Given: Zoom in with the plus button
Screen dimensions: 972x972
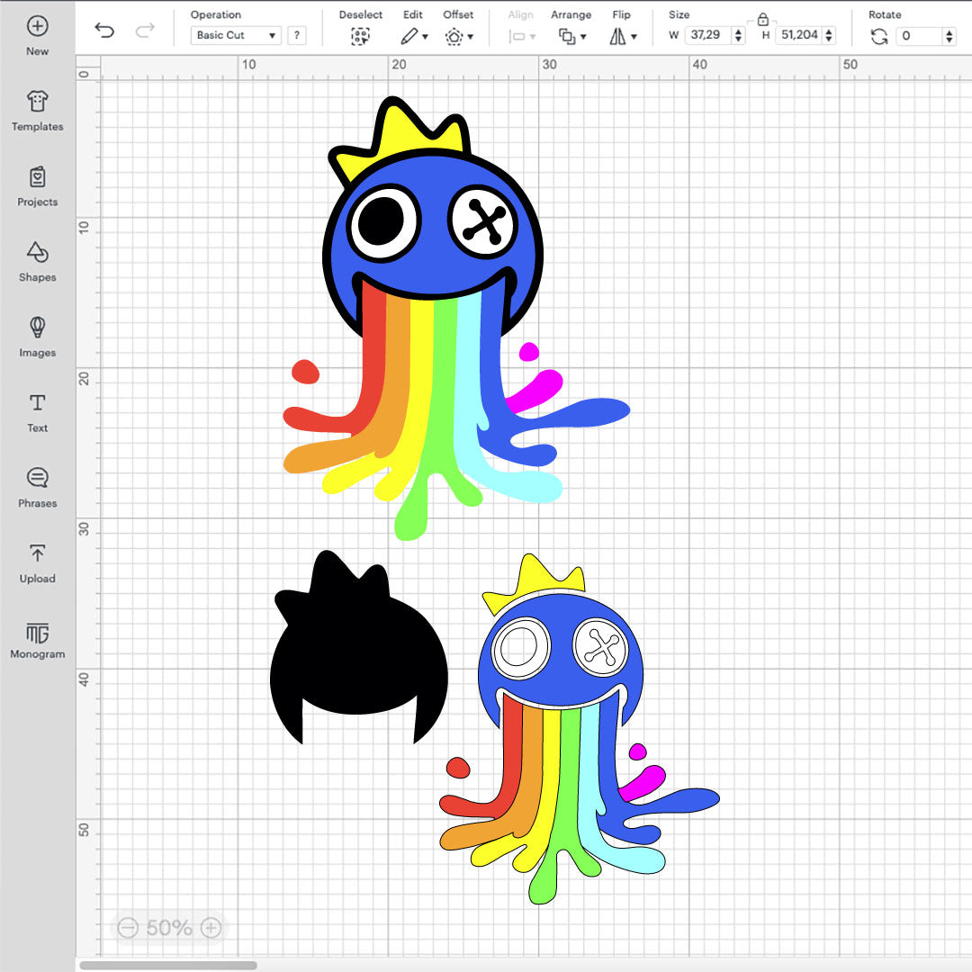Looking at the screenshot, I should click(211, 927).
